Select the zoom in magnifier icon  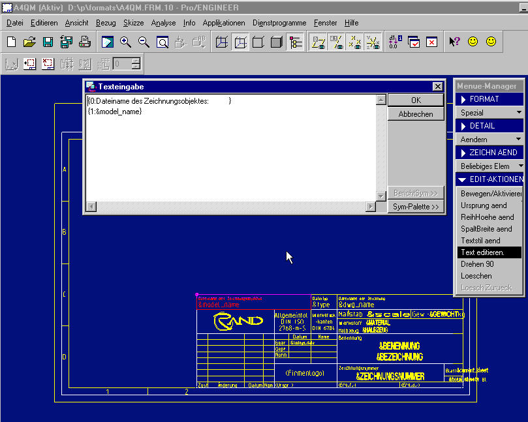click(125, 42)
